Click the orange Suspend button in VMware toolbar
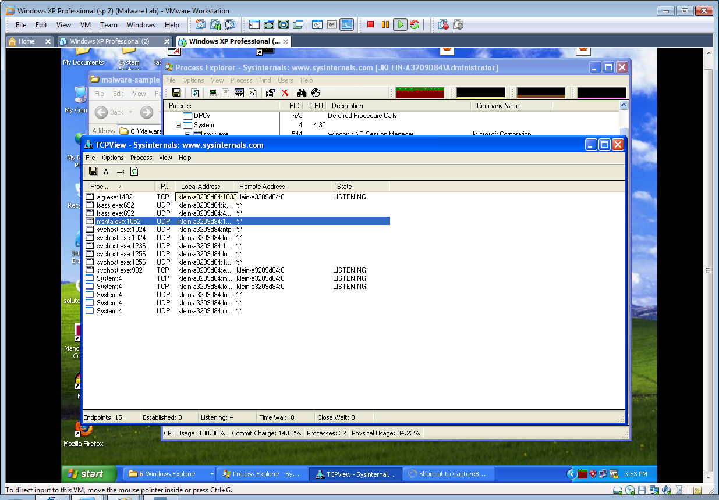 click(385, 24)
